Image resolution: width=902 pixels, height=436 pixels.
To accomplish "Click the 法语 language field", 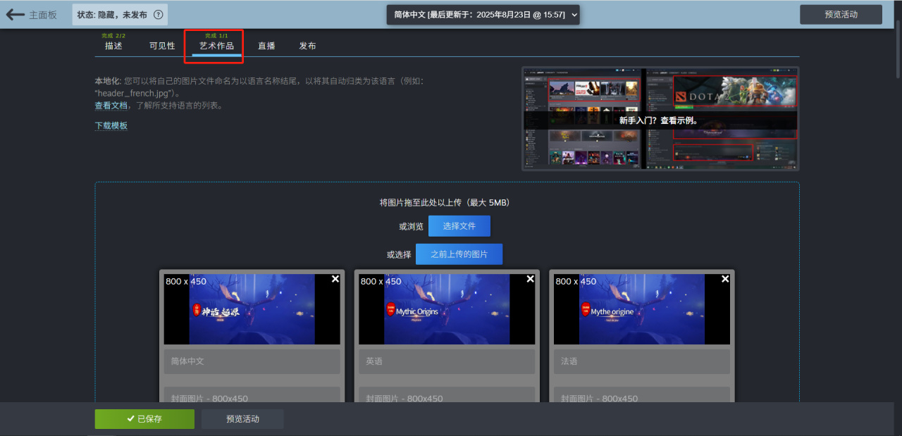I will pos(642,361).
